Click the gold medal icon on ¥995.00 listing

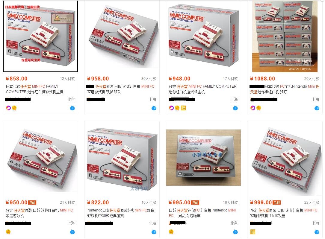(171, 232)
